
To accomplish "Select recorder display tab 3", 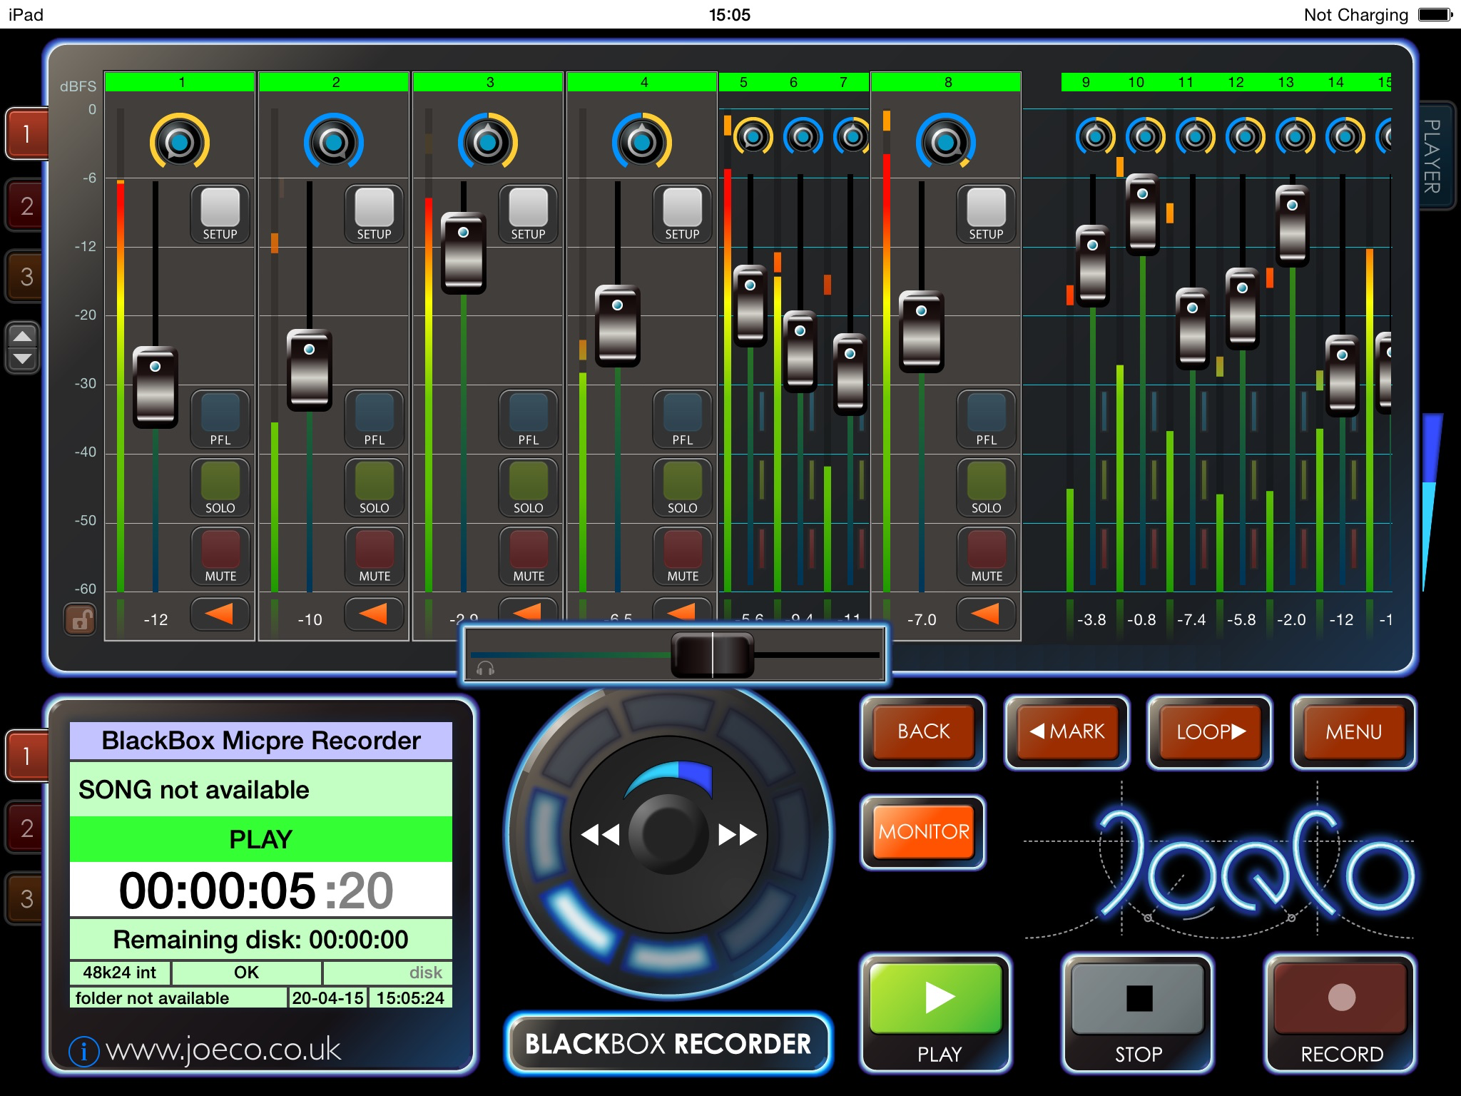I will coord(26,898).
